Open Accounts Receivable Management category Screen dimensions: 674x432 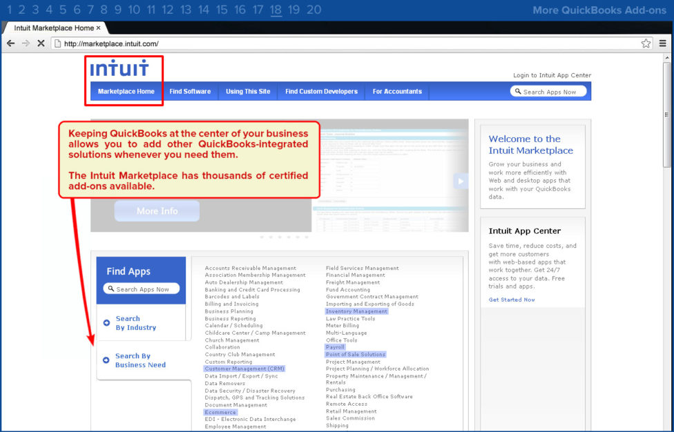pos(251,268)
